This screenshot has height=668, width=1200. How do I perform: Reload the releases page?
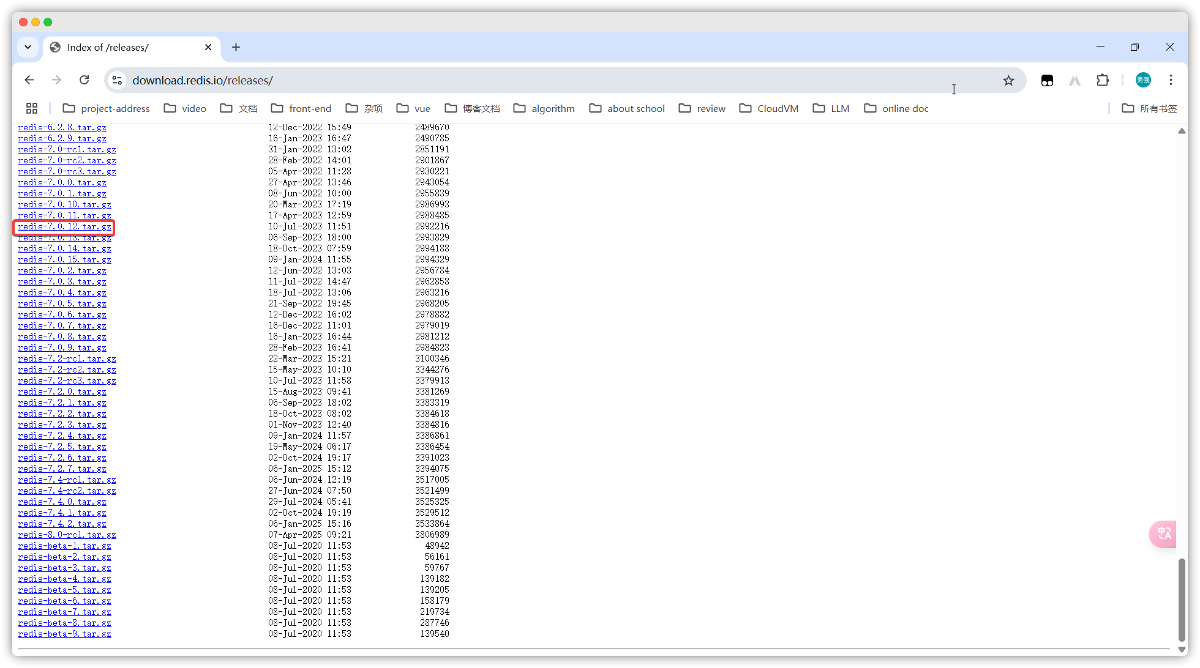84,80
